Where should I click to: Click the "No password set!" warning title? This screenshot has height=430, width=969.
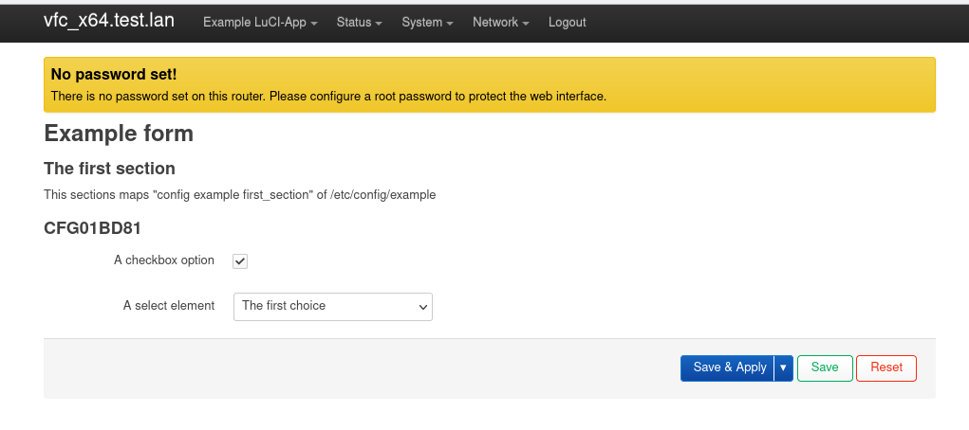114,74
